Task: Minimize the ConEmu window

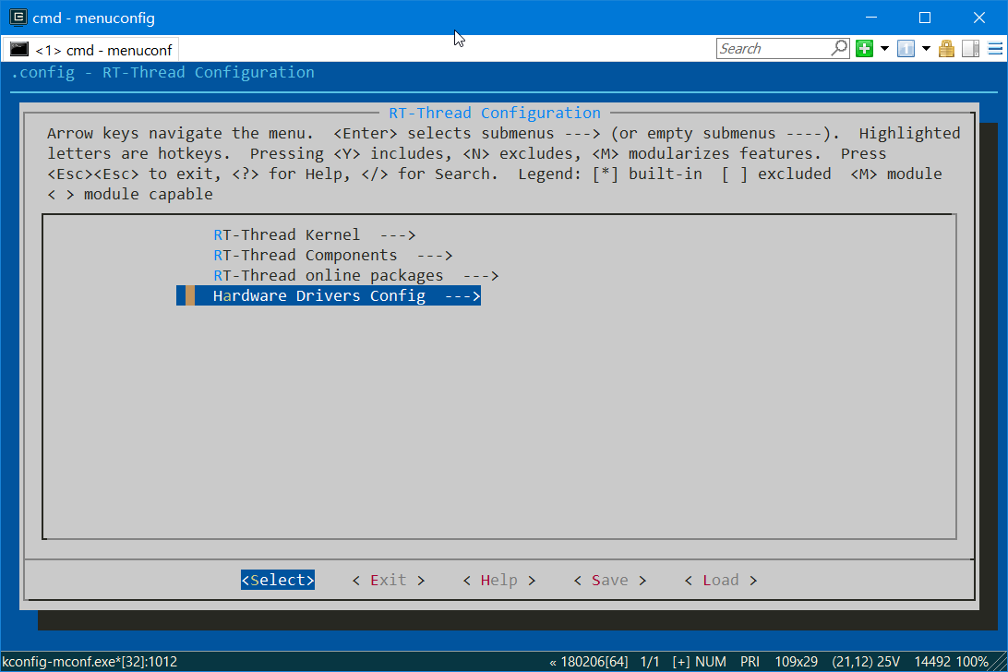Action: pyautogui.click(x=871, y=18)
